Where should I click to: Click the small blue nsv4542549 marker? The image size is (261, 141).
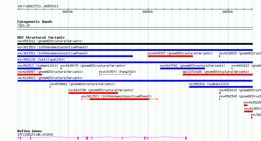220,99
